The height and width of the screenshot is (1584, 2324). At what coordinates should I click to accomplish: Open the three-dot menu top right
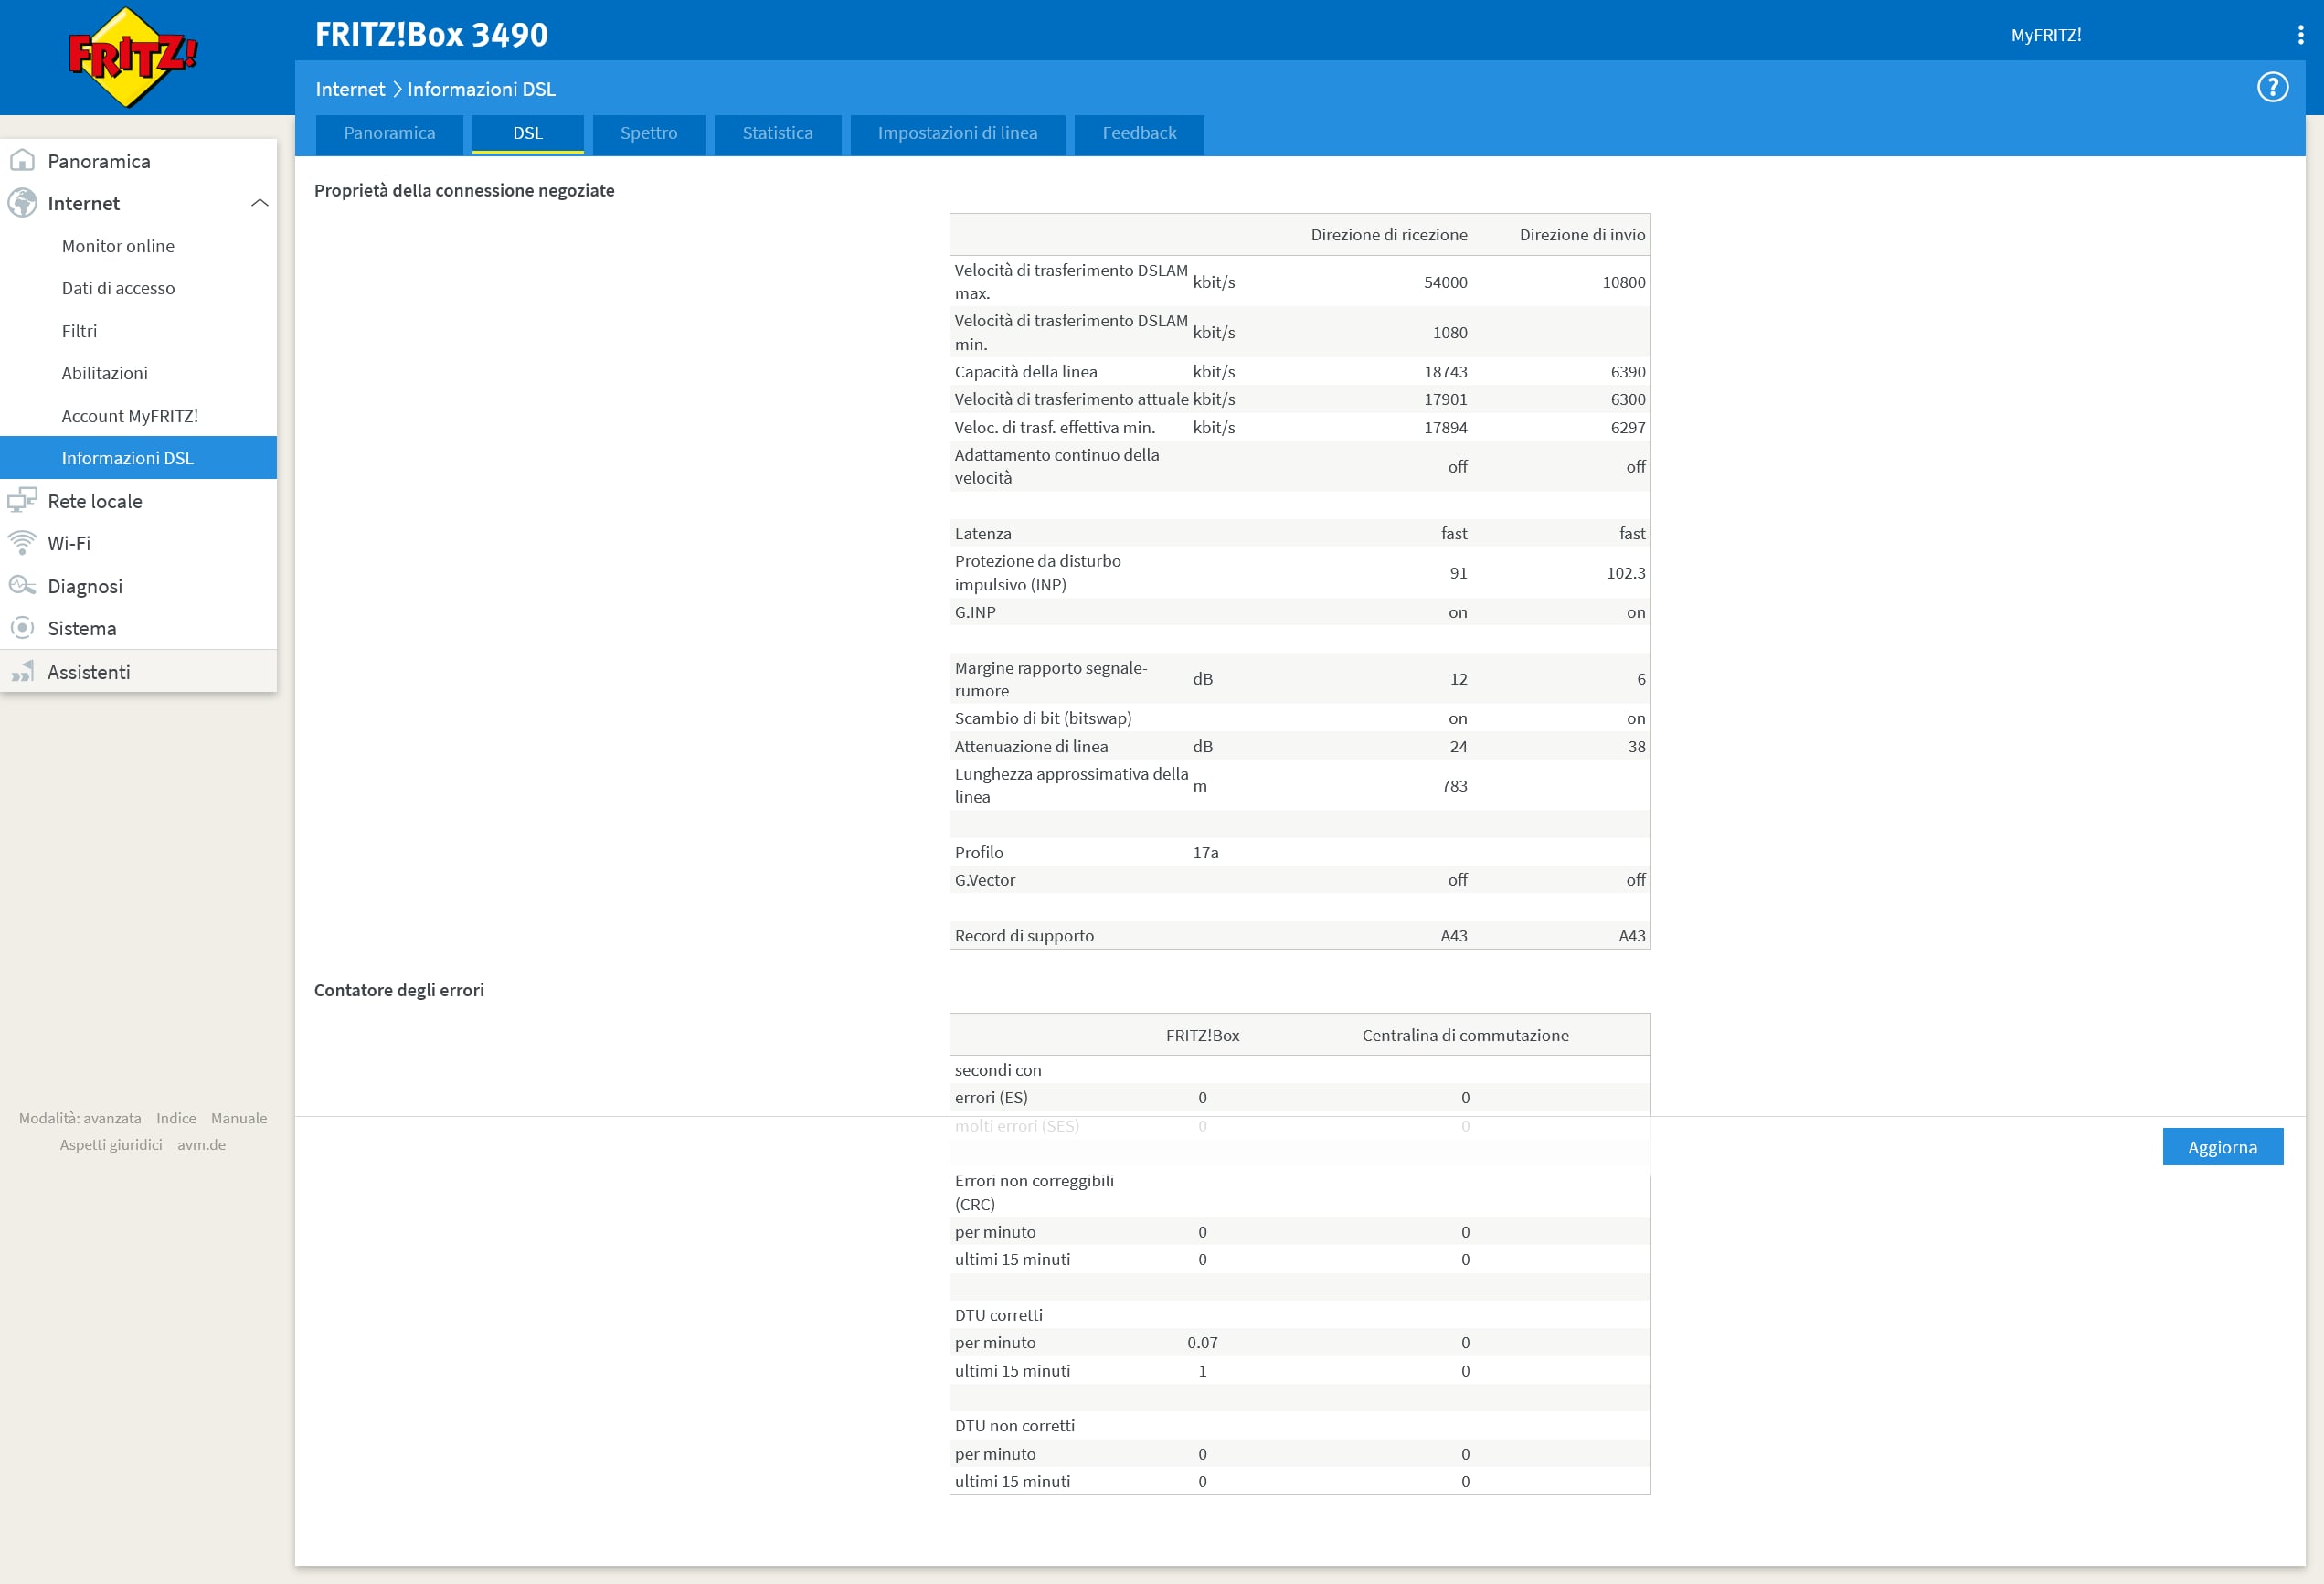point(2300,35)
